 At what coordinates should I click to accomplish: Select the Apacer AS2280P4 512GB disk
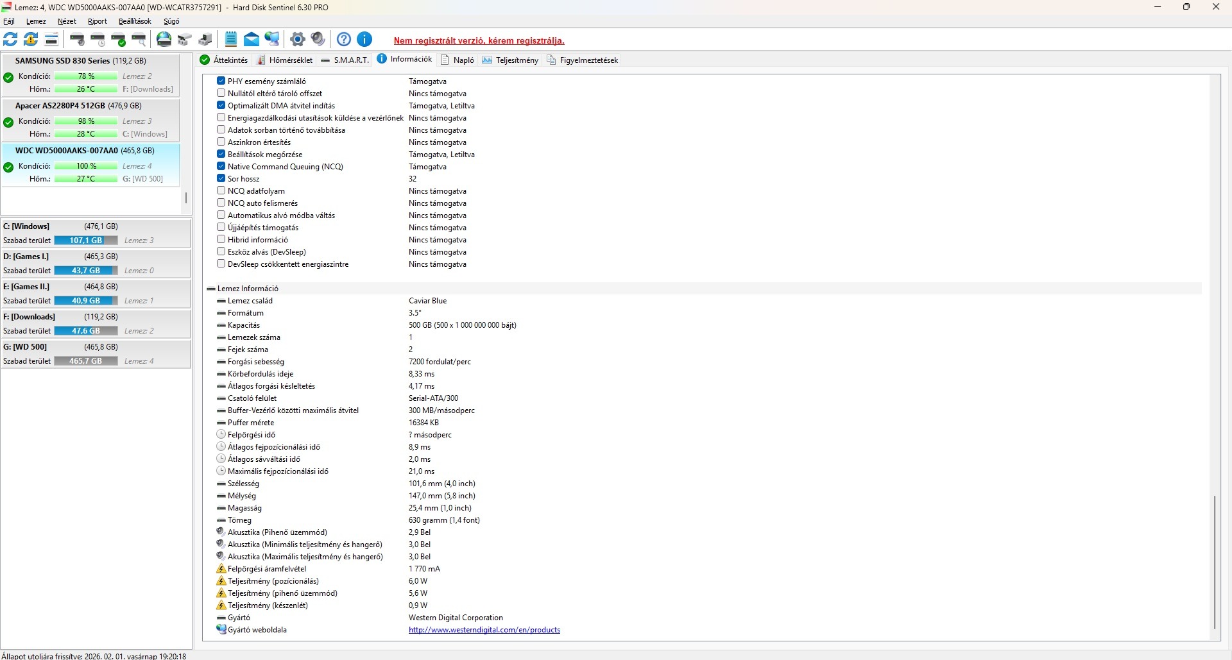coord(90,120)
